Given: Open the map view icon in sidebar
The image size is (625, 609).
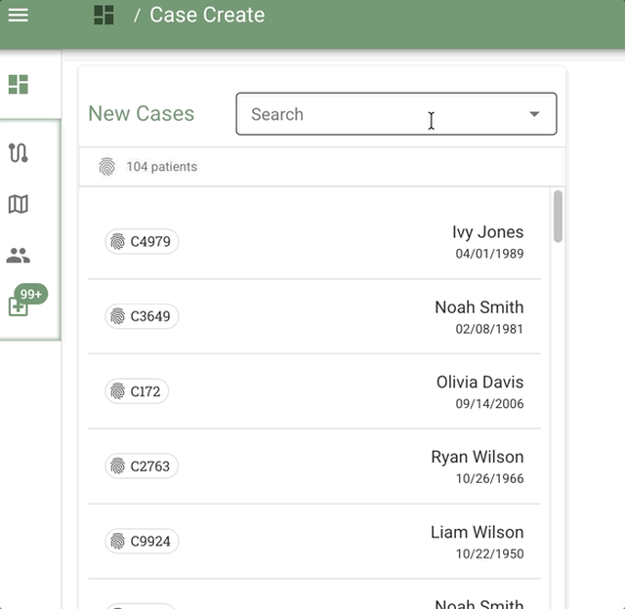Looking at the screenshot, I should click(18, 204).
